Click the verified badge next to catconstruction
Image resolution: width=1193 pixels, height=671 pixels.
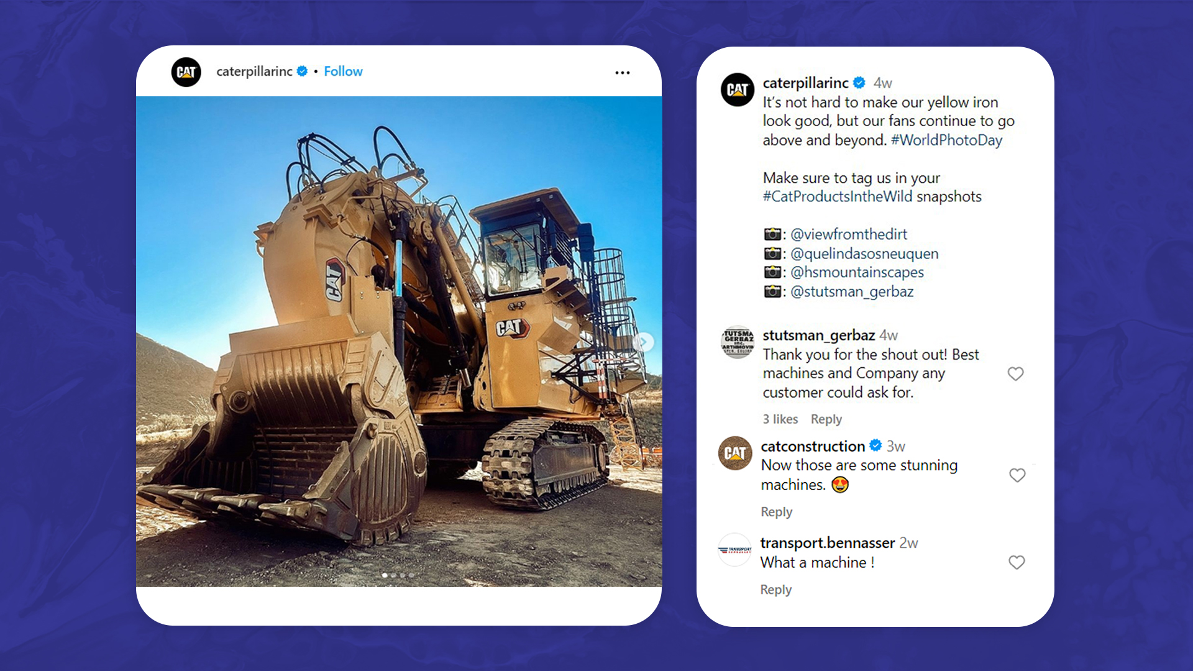click(x=876, y=445)
